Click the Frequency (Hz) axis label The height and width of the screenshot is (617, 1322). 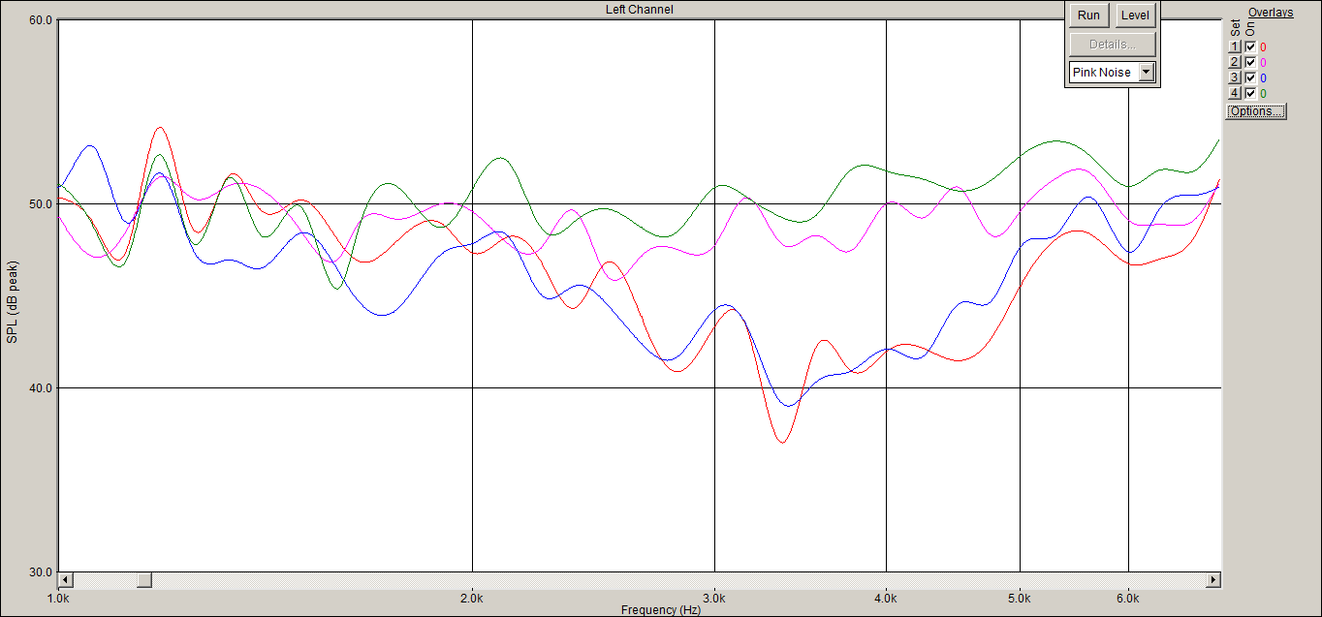[661, 610]
